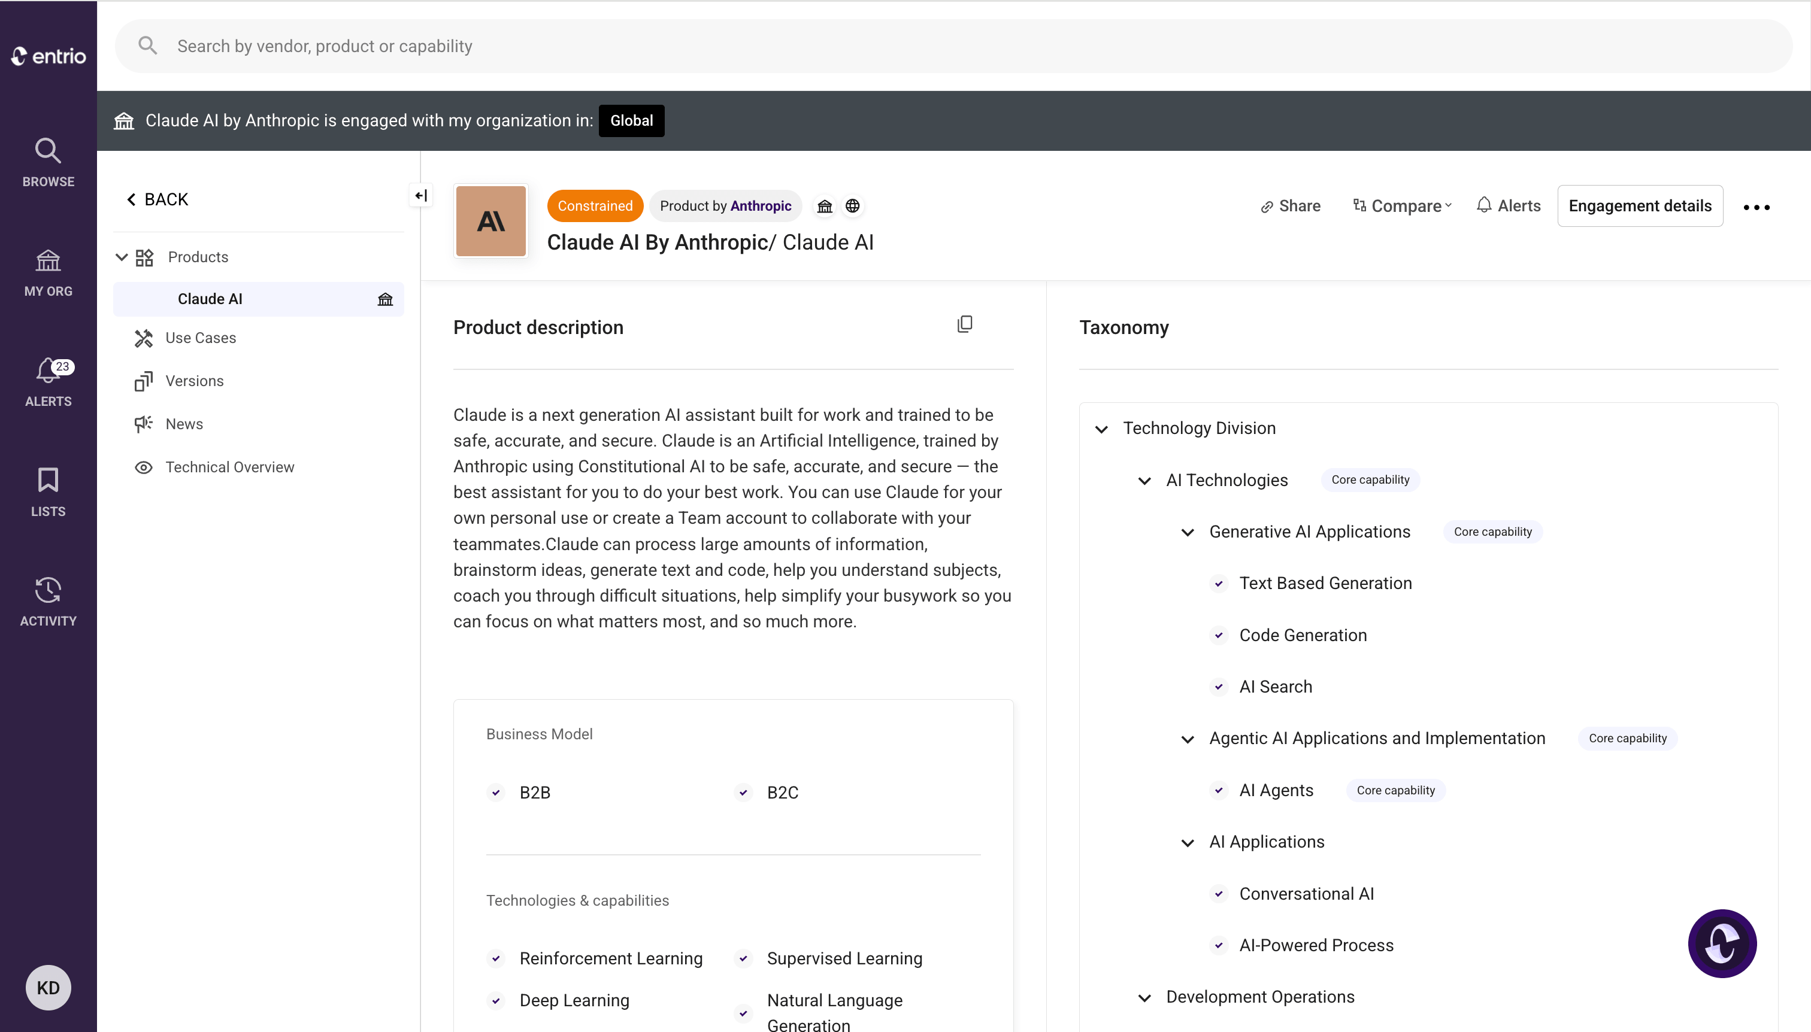This screenshot has width=1811, height=1032.
Task: Click the Constrained status badge
Action: (x=595, y=205)
